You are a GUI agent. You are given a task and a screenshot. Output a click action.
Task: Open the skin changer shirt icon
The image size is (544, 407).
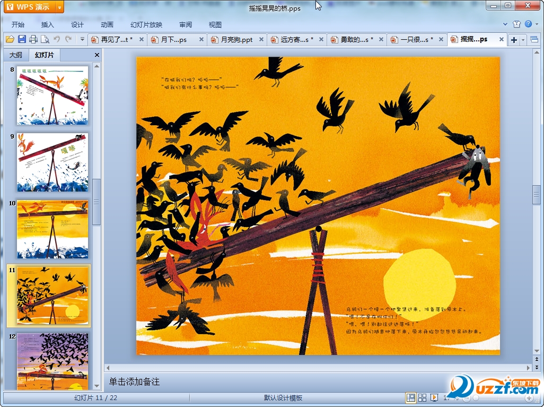(x=516, y=24)
